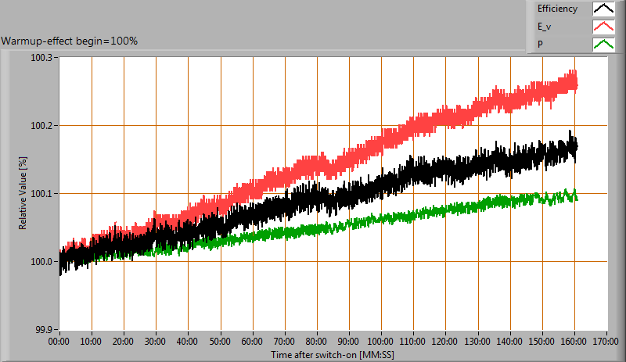Image resolution: width=626 pixels, height=362 pixels.
Task: Click the red E_v plot sample icon
Action: (x=603, y=27)
